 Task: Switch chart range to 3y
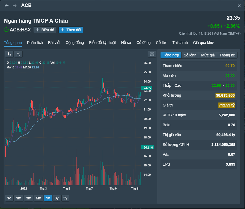[x=57, y=198]
